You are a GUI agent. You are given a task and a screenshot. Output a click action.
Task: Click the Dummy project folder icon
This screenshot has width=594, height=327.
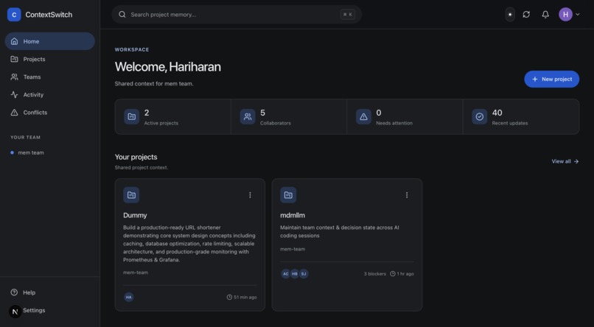131,195
